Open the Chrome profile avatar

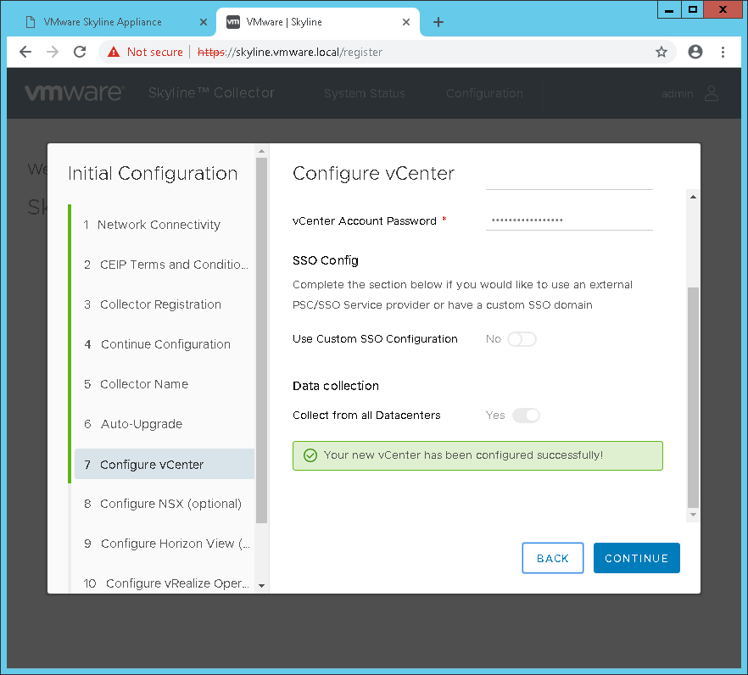click(695, 52)
